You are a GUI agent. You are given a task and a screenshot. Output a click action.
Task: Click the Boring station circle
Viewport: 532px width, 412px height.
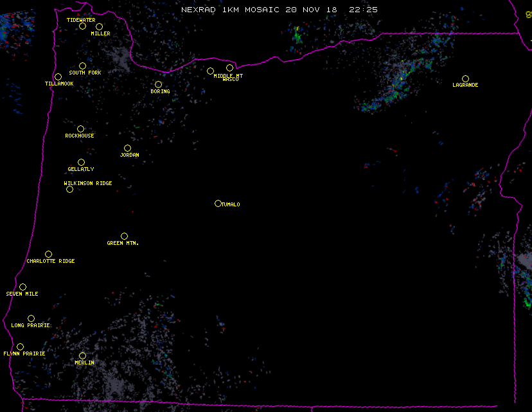click(x=158, y=85)
